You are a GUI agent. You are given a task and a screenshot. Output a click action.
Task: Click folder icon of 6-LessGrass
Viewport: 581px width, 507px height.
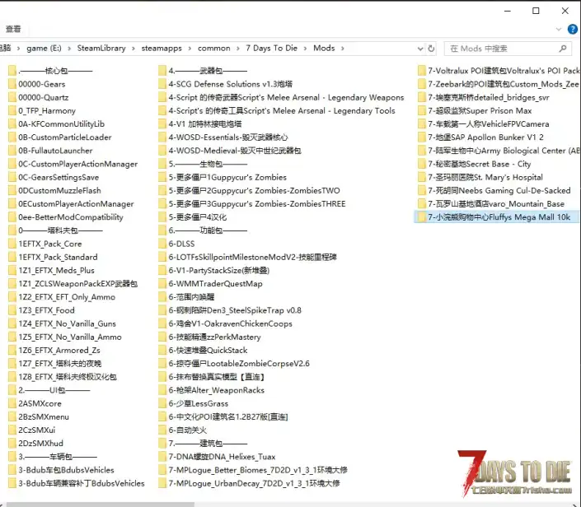162,403
